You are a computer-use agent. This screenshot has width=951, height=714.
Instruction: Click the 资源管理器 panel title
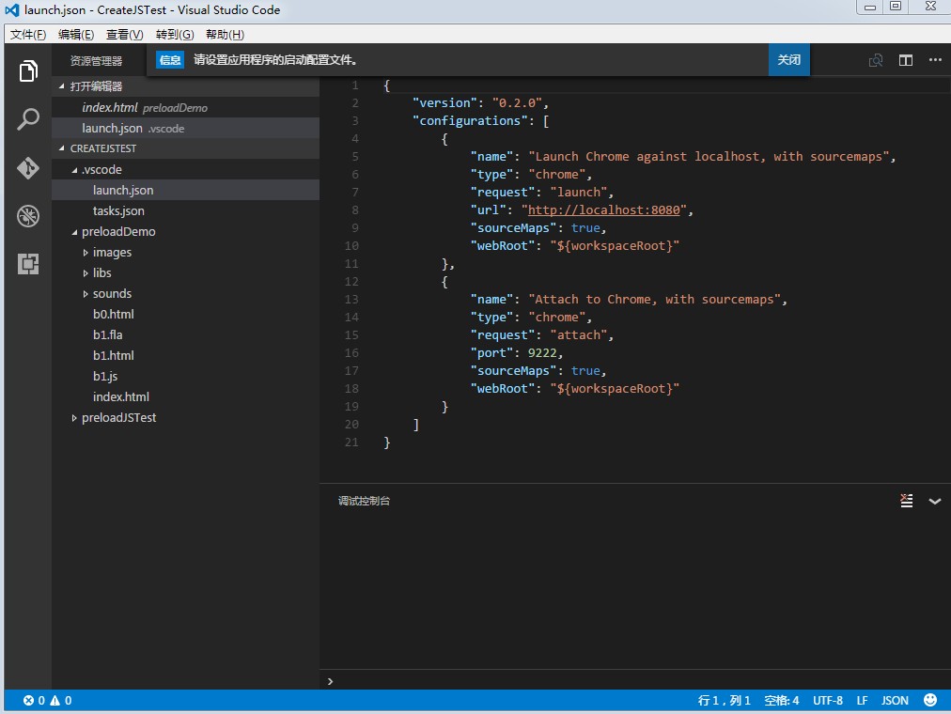click(96, 61)
